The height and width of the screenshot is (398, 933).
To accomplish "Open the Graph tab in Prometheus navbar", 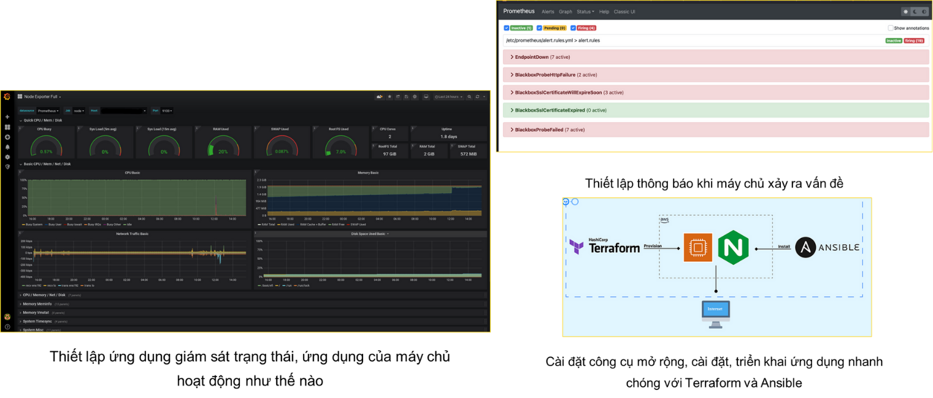I will coord(566,12).
